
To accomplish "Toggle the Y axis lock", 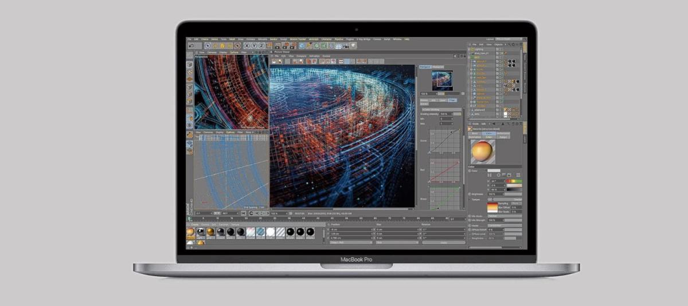I will click(253, 46).
